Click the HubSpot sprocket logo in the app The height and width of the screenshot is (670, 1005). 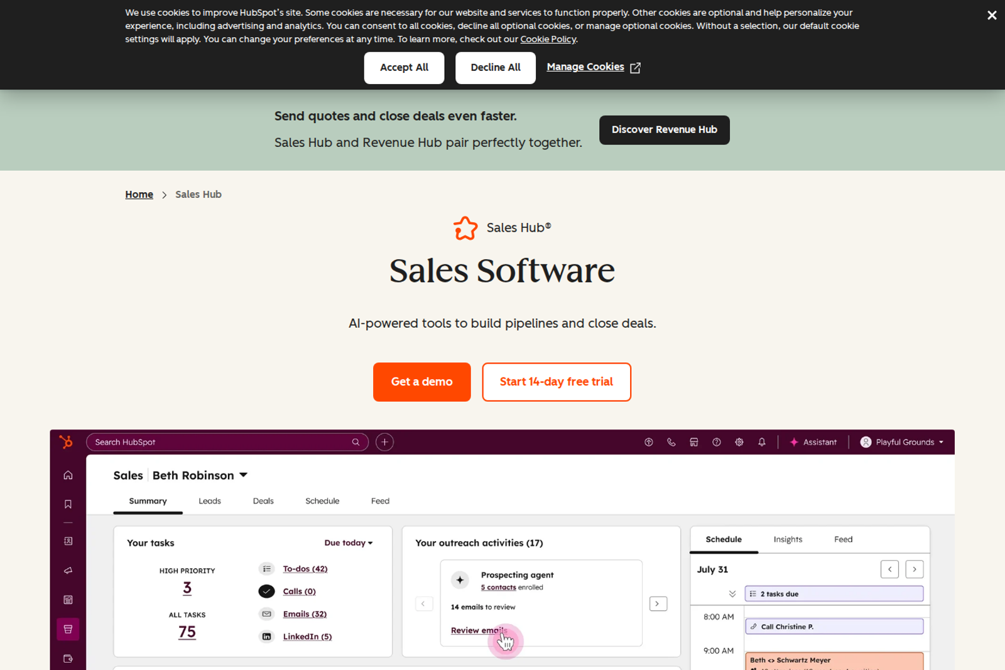tap(66, 442)
